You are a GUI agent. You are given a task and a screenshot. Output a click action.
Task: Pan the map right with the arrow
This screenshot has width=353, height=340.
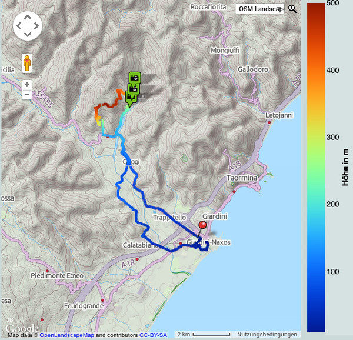36,26
